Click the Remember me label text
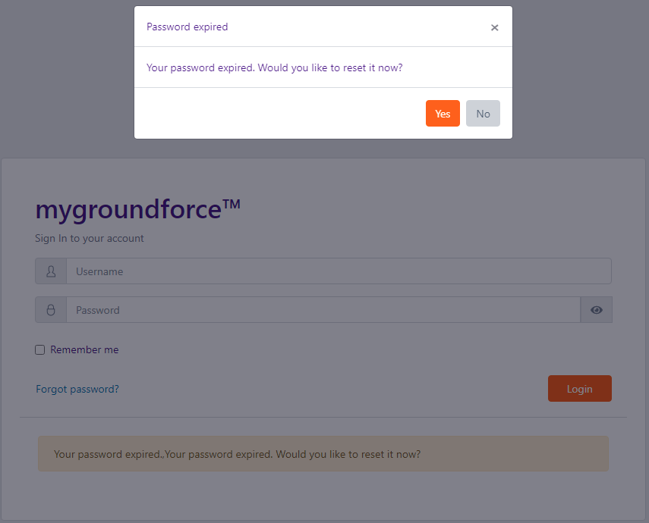The height and width of the screenshot is (523, 649). tap(84, 349)
